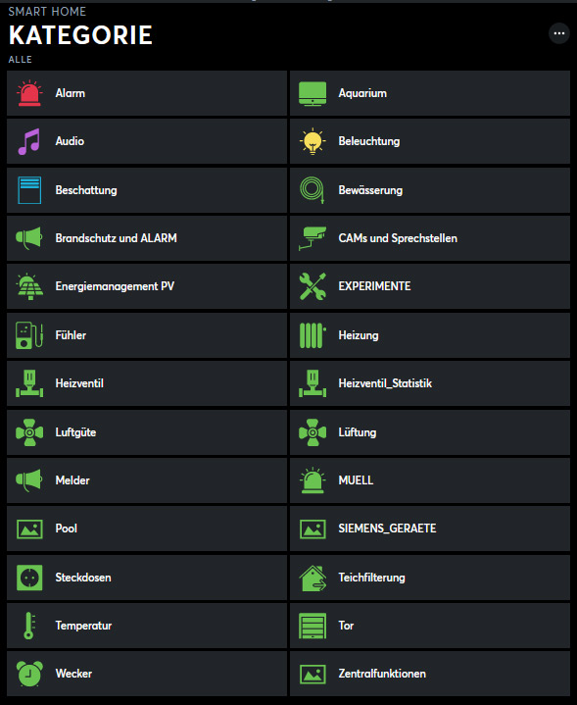Open the Brandschutz und ALARM category
The width and height of the screenshot is (577, 705).
[x=147, y=238]
